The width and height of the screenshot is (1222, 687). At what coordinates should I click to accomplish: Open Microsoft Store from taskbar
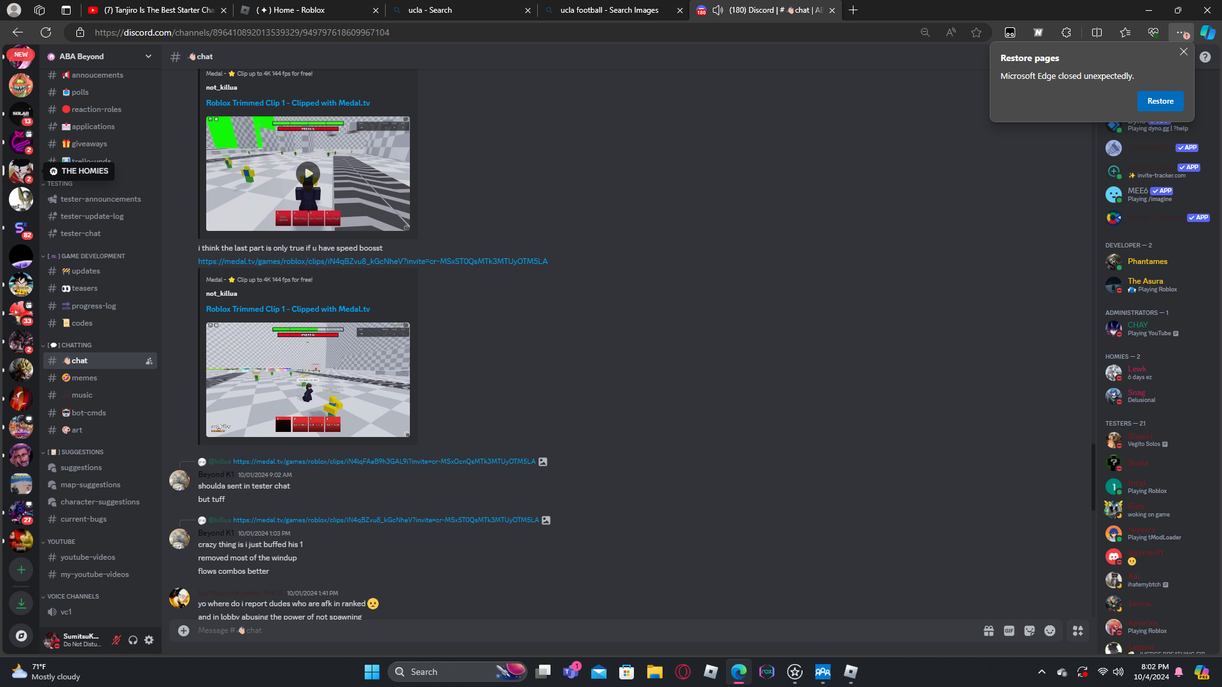[626, 672]
